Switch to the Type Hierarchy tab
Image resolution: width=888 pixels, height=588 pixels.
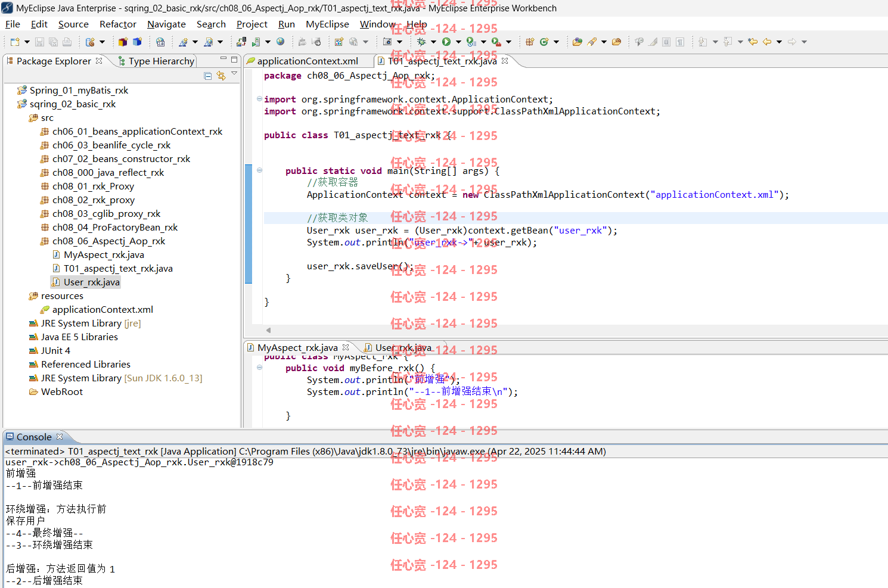156,61
